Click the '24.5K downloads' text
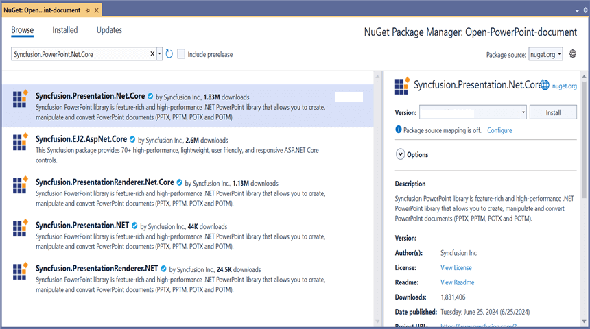 click(239, 269)
